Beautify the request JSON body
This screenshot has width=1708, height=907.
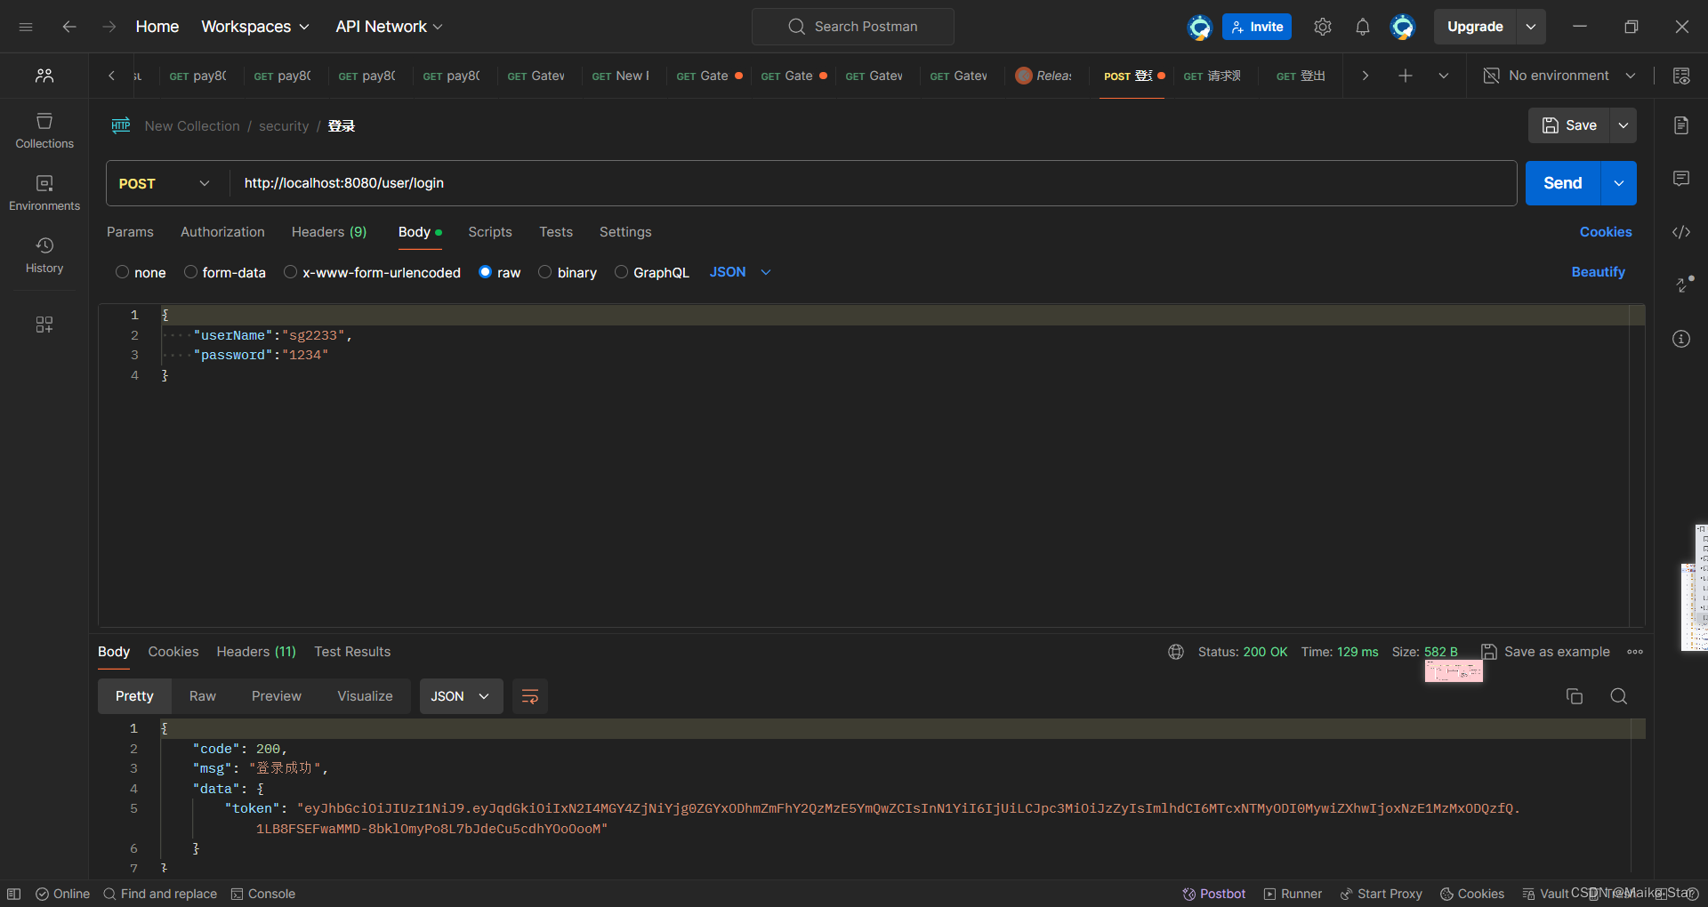tap(1599, 272)
